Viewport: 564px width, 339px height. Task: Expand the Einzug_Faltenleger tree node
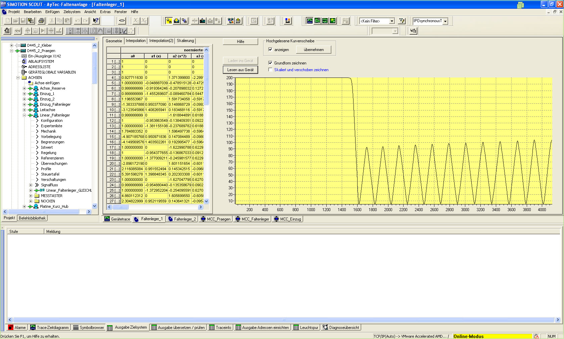24,104
